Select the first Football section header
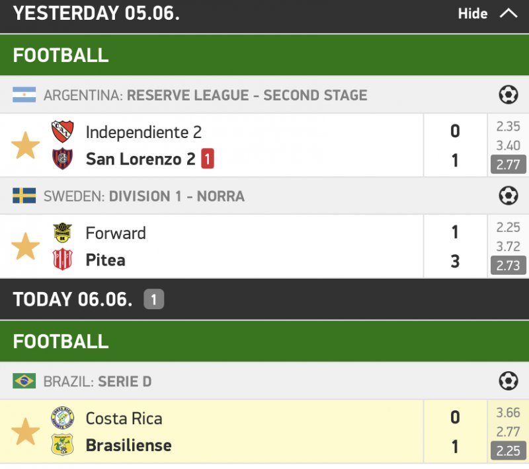 61,55
